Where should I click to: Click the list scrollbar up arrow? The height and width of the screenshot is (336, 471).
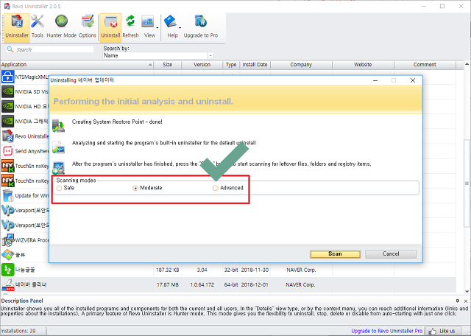[x=467, y=64]
